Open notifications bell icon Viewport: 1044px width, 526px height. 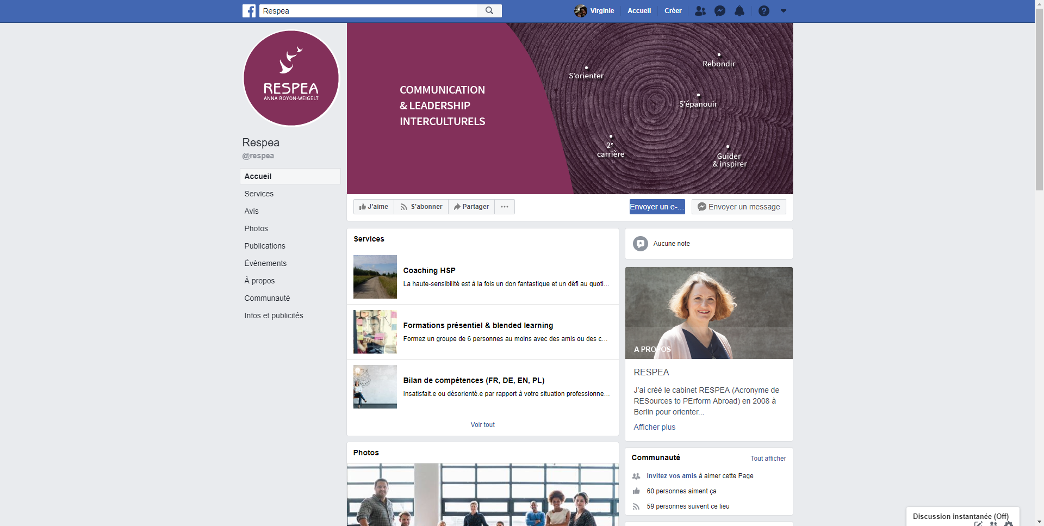point(739,11)
